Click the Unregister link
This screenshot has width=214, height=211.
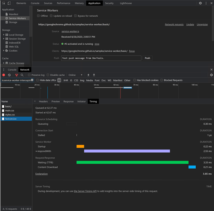[202, 24]
